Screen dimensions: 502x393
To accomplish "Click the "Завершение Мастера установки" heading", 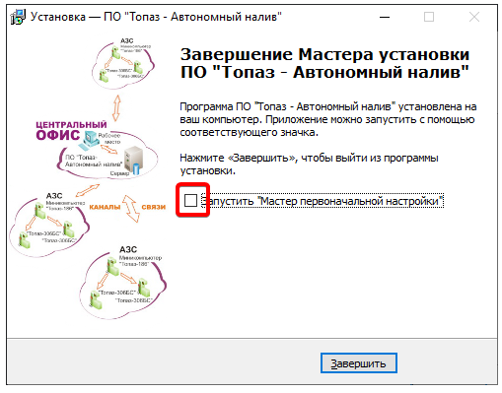I will pyautogui.click(x=324, y=54).
